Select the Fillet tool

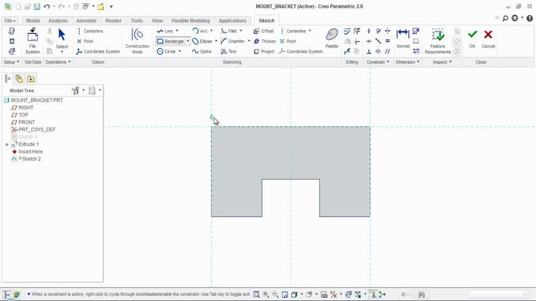tap(228, 31)
